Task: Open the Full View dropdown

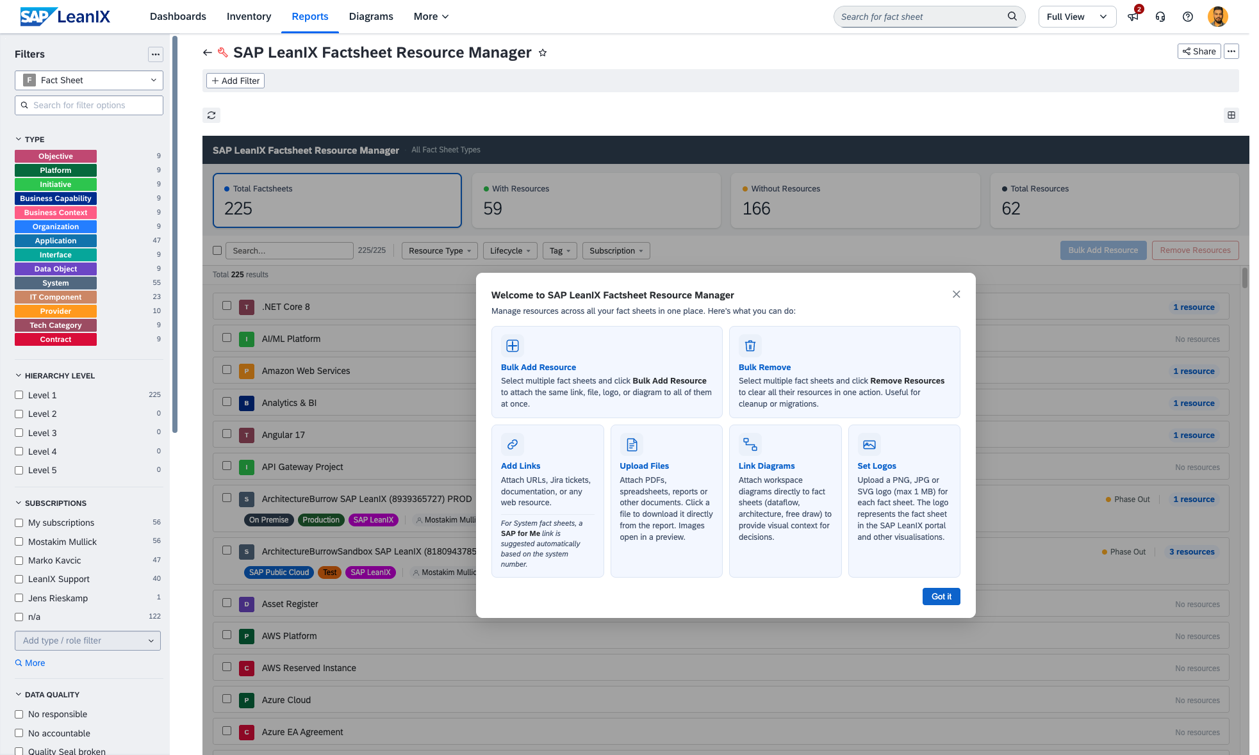Action: pos(1077,17)
